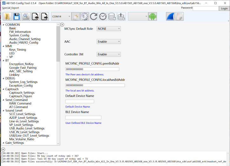
Task: Save configuration with the floppy disk icon
Action: click(17, 16)
